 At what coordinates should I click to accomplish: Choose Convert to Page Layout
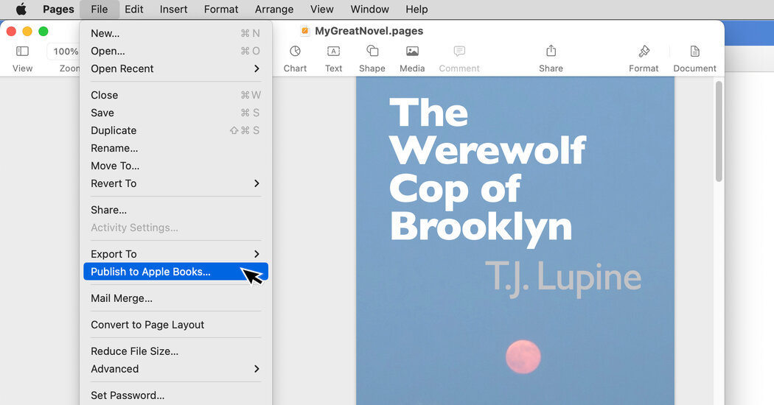click(x=147, y=325)
